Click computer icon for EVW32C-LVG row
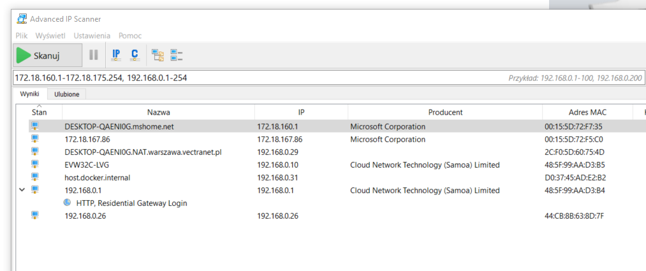The width and height of the screenshot is (646, 271). pyautogui.click(x=36, y=165)
